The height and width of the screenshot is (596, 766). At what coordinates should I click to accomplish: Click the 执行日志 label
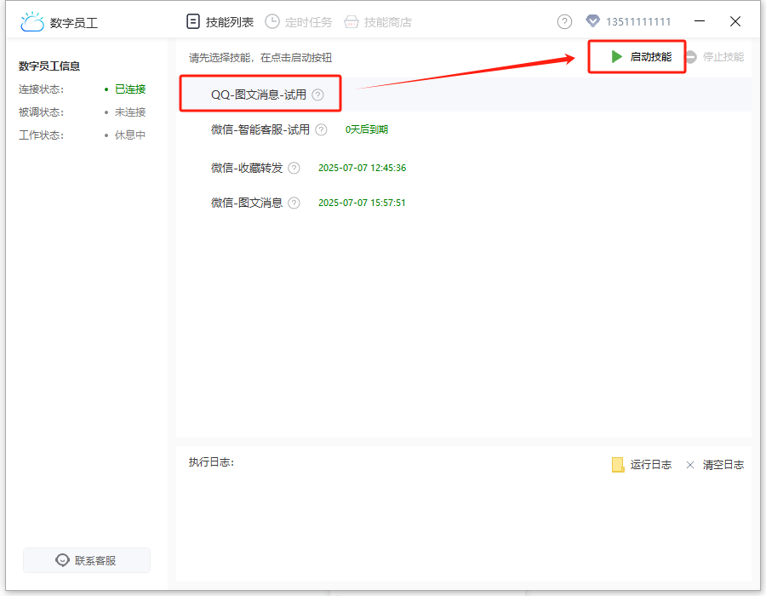pos(212,462)
